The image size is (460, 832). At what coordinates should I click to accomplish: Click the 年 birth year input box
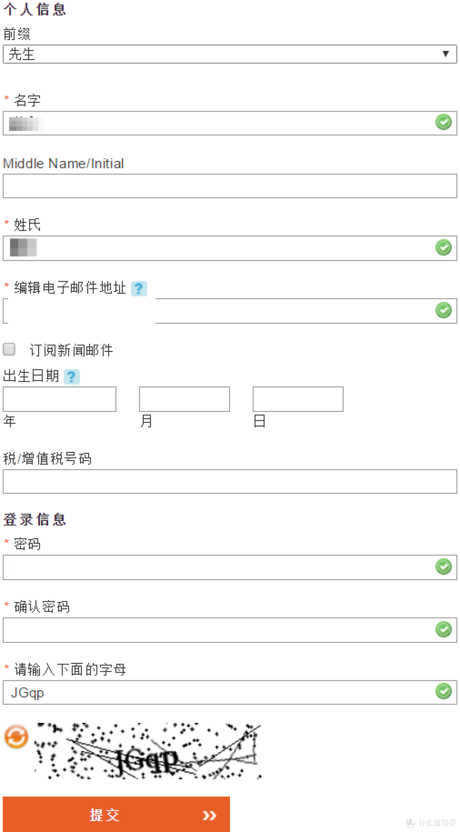[x=60, y=399]
